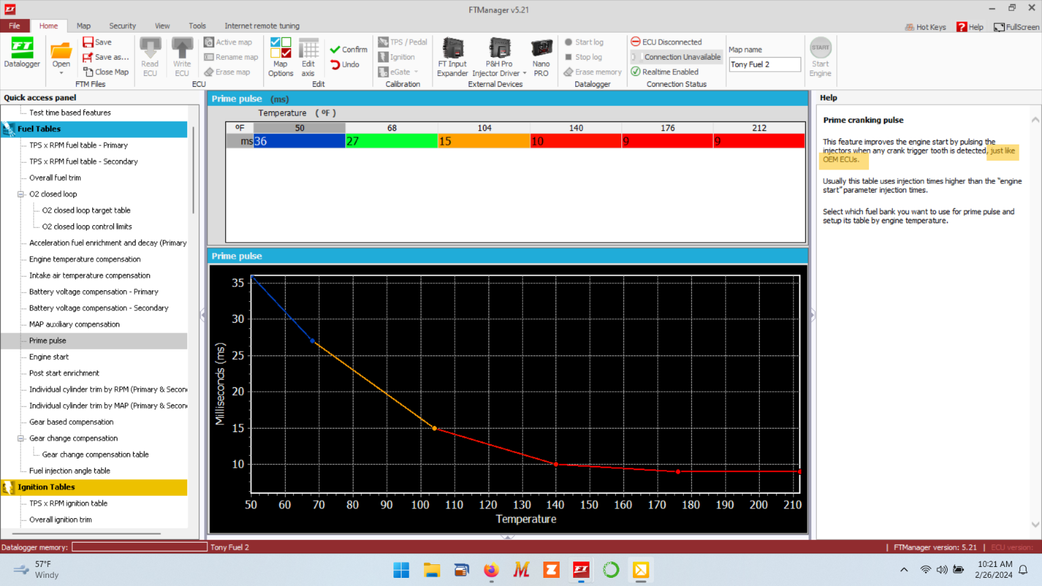Close the current map with Close Map
1042x586 pixels.
[x=105, y=72]
